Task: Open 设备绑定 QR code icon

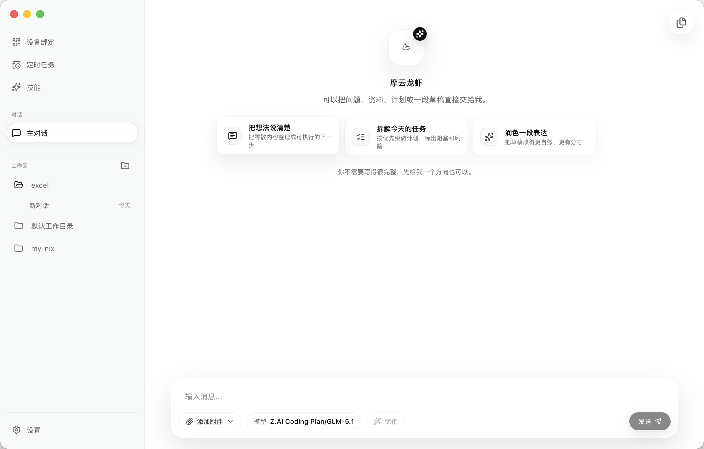Action: point(16,42)
